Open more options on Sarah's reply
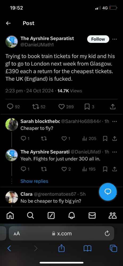 coord(115,121)
